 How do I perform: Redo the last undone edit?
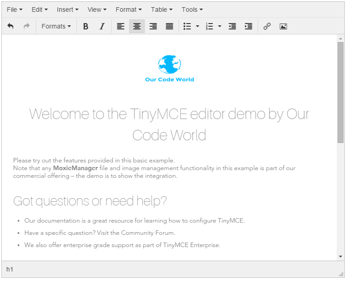[27, 26]
